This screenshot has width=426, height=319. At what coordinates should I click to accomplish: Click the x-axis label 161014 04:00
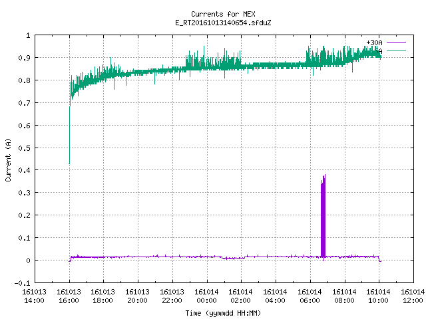[275, 296]
